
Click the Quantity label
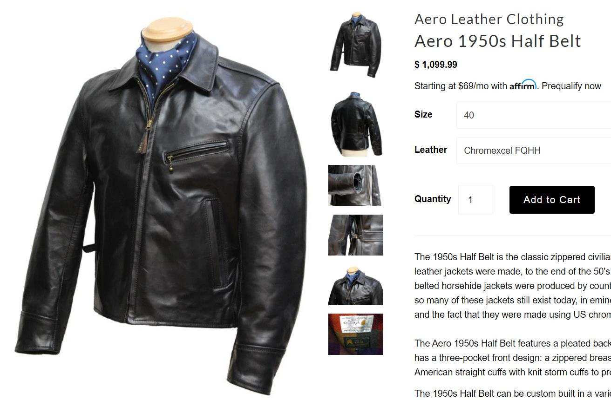click(x=433, y=199)
